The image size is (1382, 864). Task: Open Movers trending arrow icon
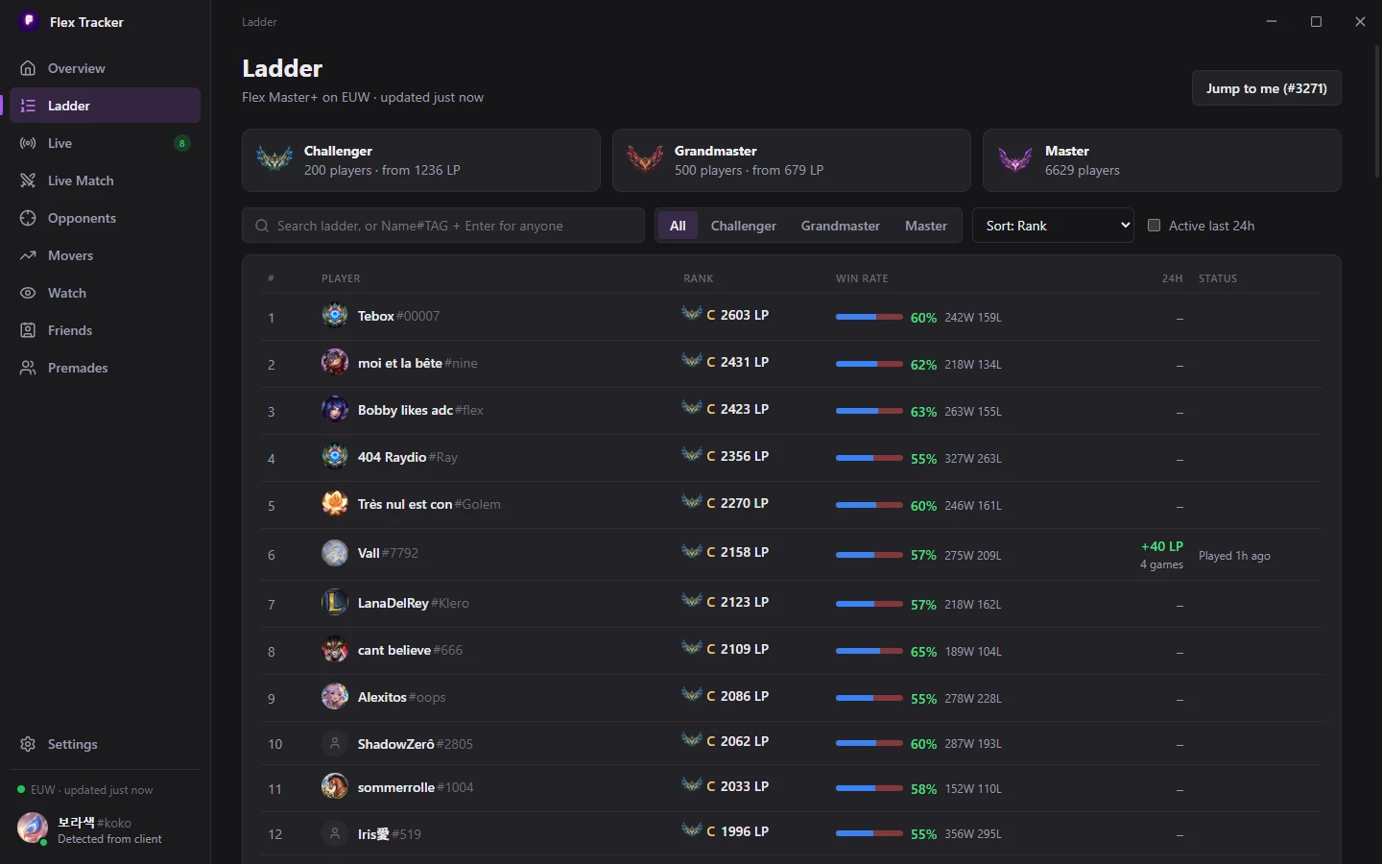click(x=28, y=255)
